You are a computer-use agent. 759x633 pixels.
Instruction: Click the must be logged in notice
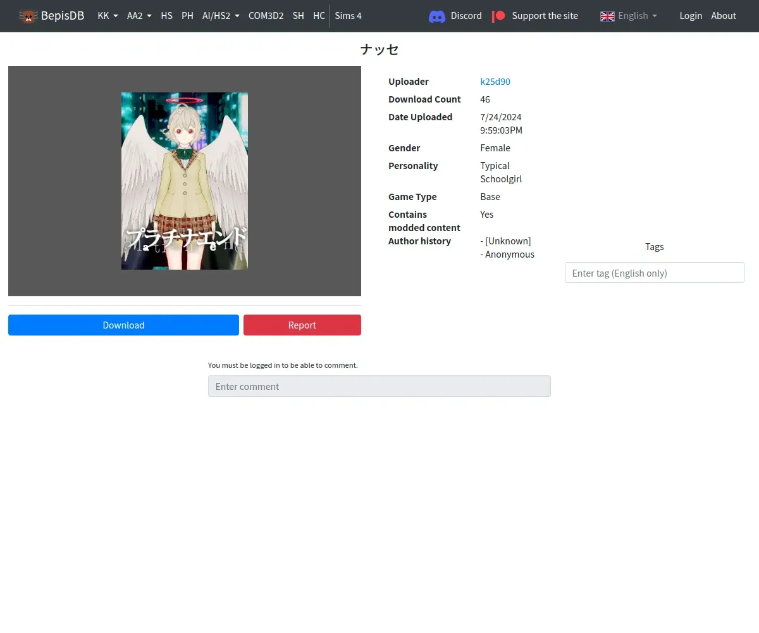coord(283,365)
